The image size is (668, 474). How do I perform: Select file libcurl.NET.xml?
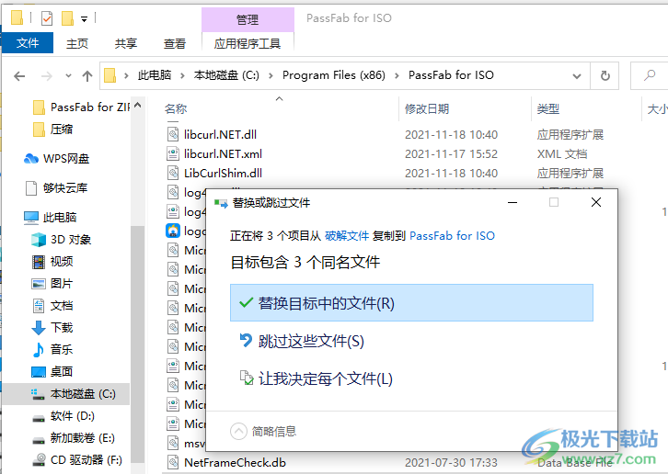(x=223, y=154)
